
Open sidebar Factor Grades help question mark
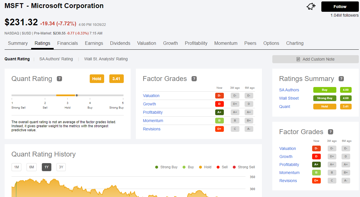click(x=331, y=132)
